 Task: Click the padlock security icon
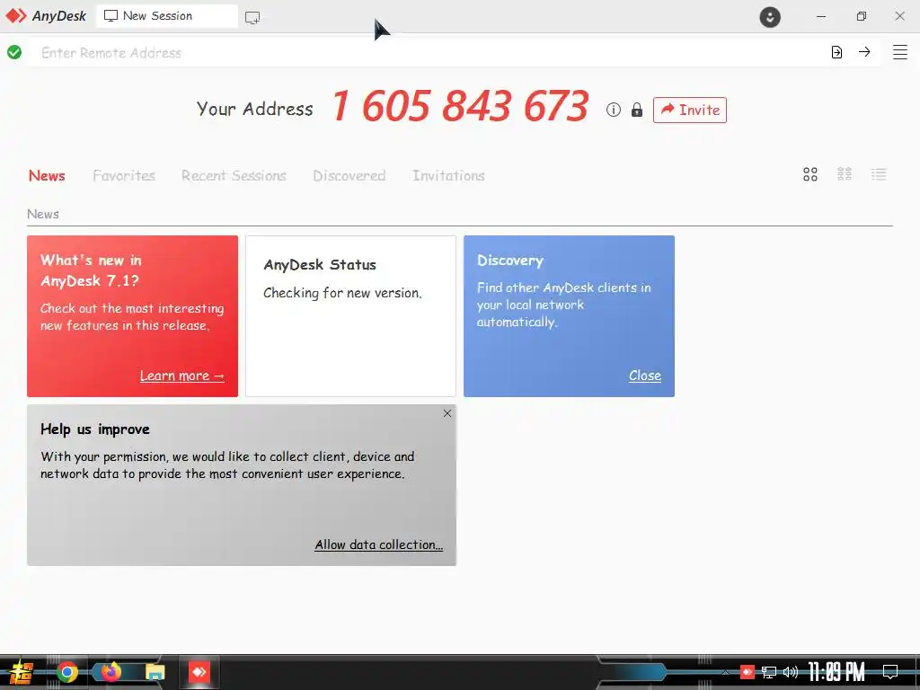click(637, 110)
